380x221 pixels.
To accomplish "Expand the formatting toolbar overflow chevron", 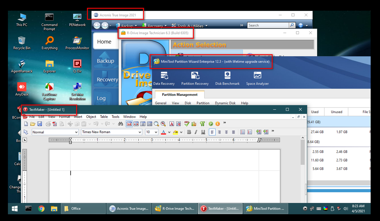I will tap(273, 131).
